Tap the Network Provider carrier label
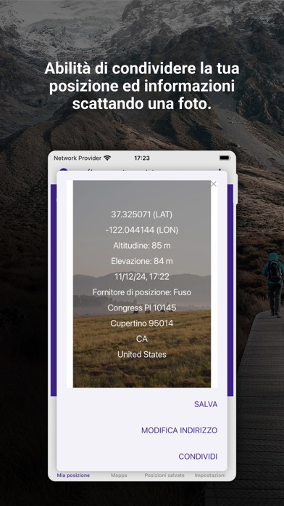Image resolution: width=284 pixels, height=506 pixels. click(x=78, y=158)
